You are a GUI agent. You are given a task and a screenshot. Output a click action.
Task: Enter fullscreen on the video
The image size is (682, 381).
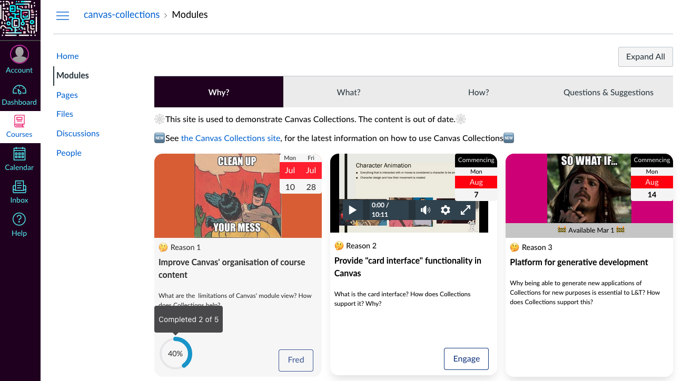[x=466, y=210]
